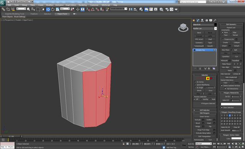
Task: Select SubObj preview selection radio
Action: [201, 99]
